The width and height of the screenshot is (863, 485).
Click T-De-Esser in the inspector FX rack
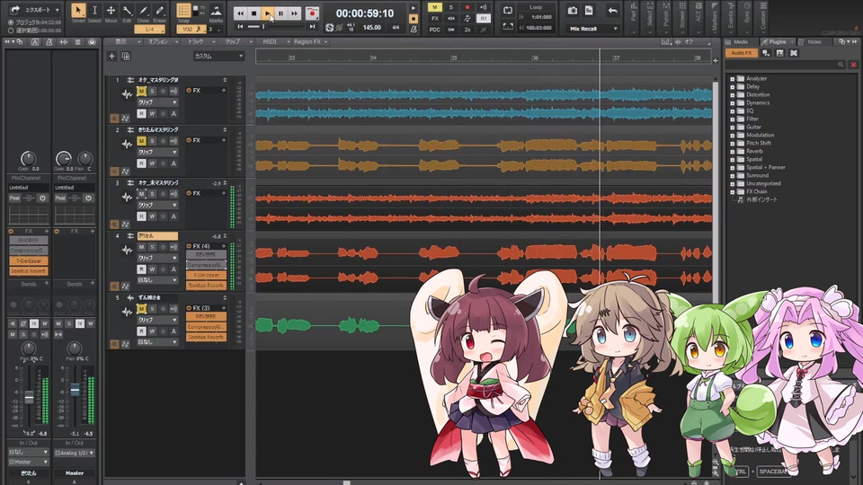click(x=29, y=260)
